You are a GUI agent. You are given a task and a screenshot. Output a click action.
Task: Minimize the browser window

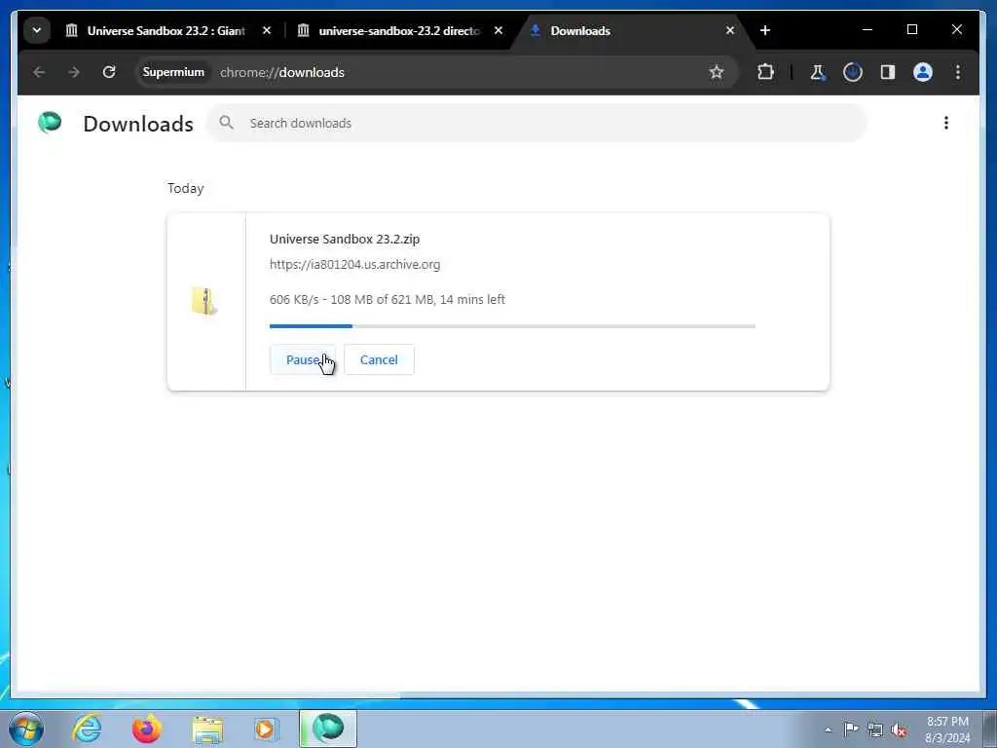(868, 29)
